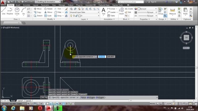Open Internet Explorer from the taskbar

[x=13, y=108]
